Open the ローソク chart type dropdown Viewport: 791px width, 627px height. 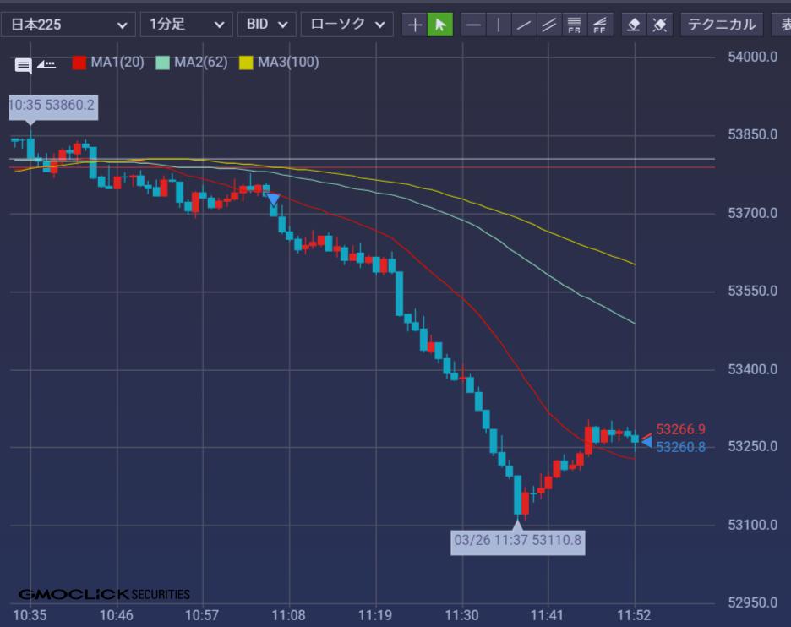tap(346, 25)
